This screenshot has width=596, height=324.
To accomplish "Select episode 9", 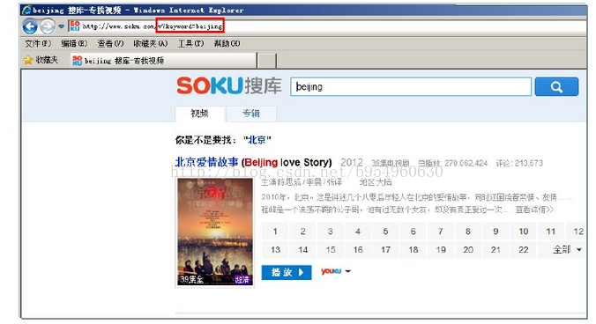I will pos(495,232).
